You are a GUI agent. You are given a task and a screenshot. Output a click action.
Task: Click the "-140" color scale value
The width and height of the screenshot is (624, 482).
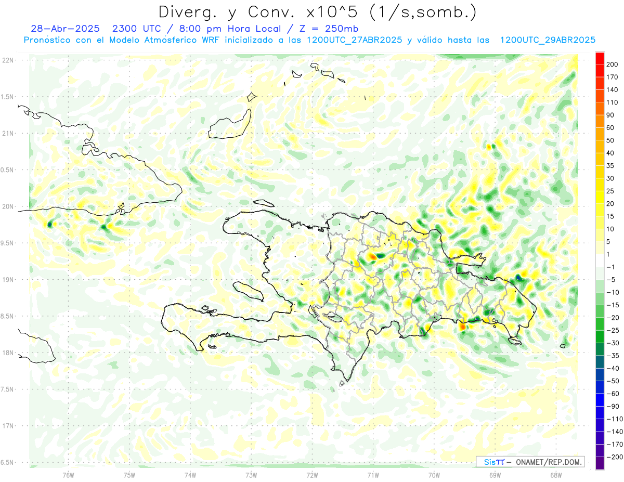(614, 432)
